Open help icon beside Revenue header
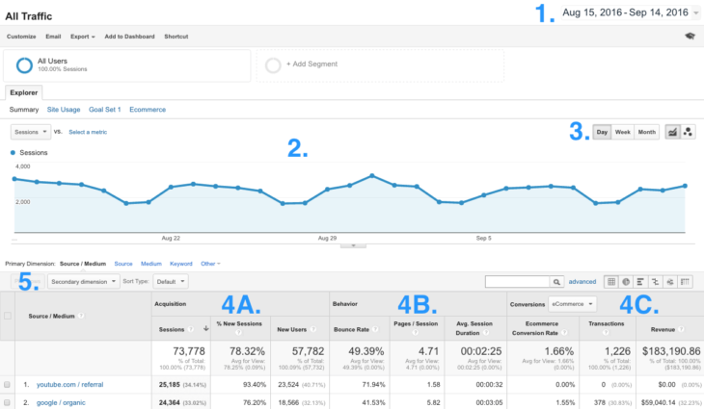The width and height of the screenshot is (704, 409). [682, 329]
